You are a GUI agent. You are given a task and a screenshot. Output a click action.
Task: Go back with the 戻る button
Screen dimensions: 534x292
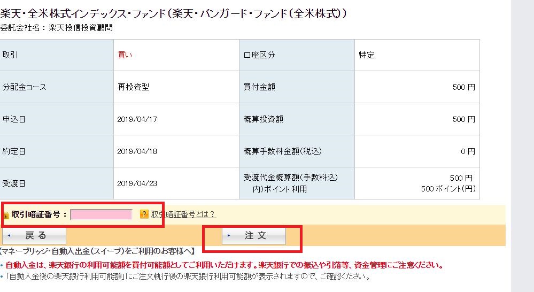click(x=34, y=236)
